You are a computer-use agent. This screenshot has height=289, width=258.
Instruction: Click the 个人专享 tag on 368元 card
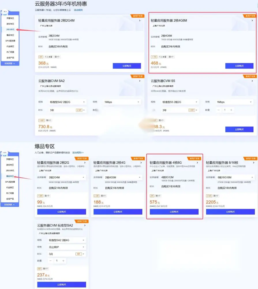coord(48,57)
